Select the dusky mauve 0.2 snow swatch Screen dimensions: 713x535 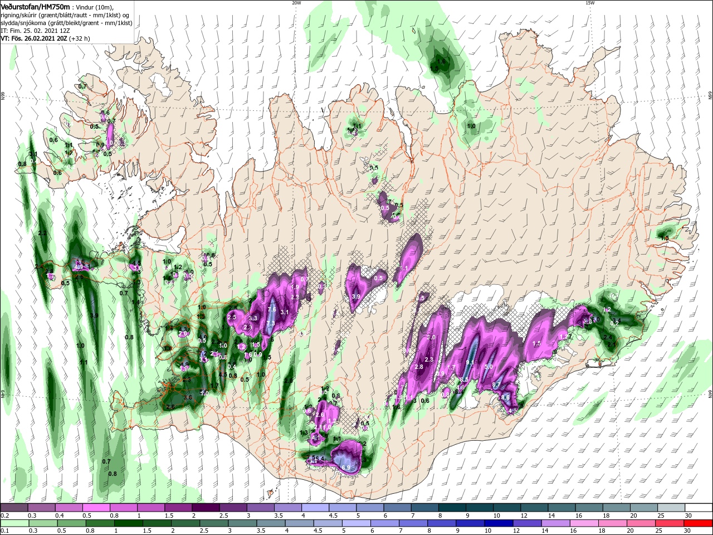click(x=14, y=508)
